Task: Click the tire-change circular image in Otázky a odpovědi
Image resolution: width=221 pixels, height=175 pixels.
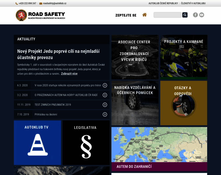Action: click(184, 106)
